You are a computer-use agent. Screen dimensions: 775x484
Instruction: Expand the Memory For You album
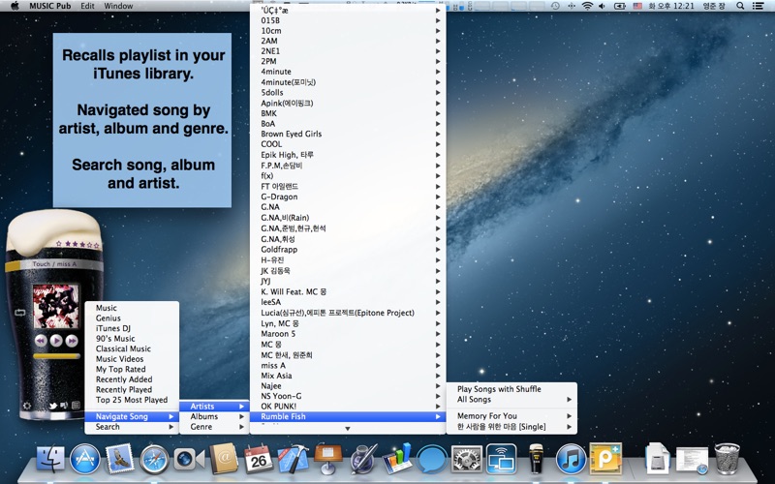pos(511,416)
